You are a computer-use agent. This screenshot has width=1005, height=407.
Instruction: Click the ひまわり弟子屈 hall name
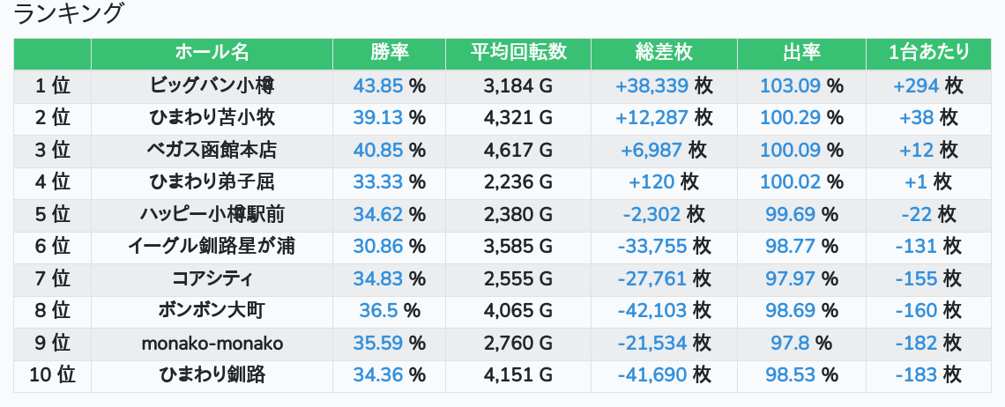[x=212, y=182]
